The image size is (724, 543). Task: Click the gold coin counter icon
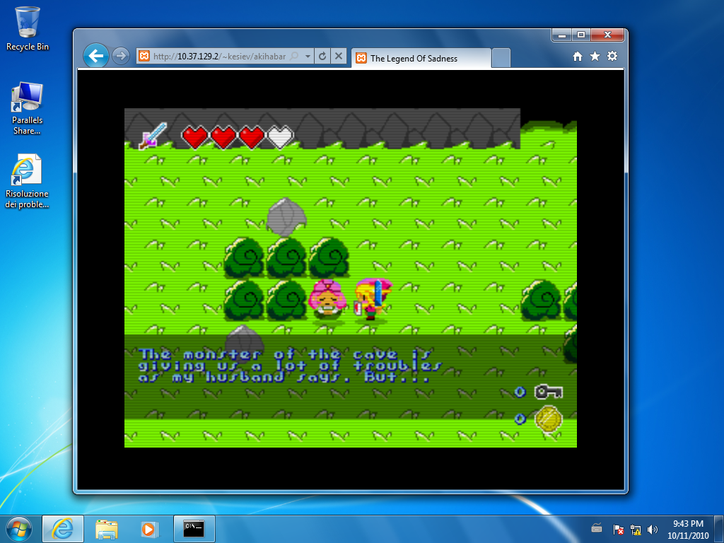[x=549, y=419]
